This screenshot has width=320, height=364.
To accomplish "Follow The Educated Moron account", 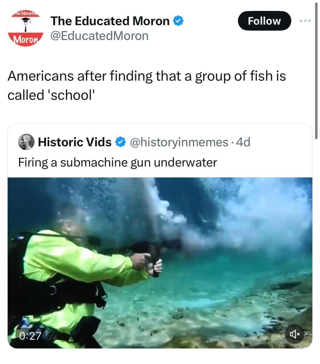I will 264,21.
